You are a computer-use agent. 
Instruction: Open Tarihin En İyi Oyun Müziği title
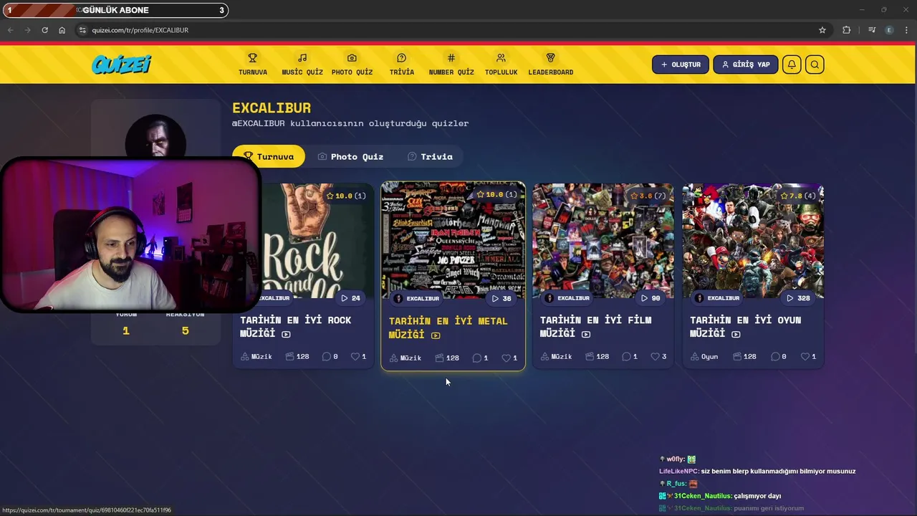pos(745,326)
